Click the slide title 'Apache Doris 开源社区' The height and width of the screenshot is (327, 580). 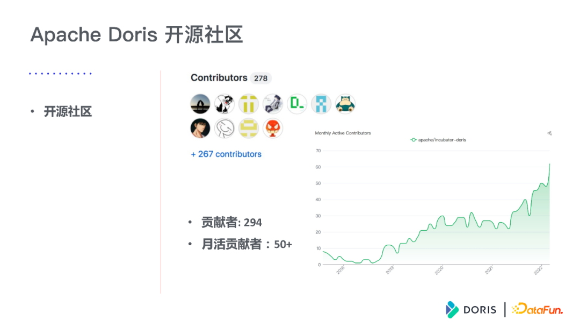(x=137, y=34)
